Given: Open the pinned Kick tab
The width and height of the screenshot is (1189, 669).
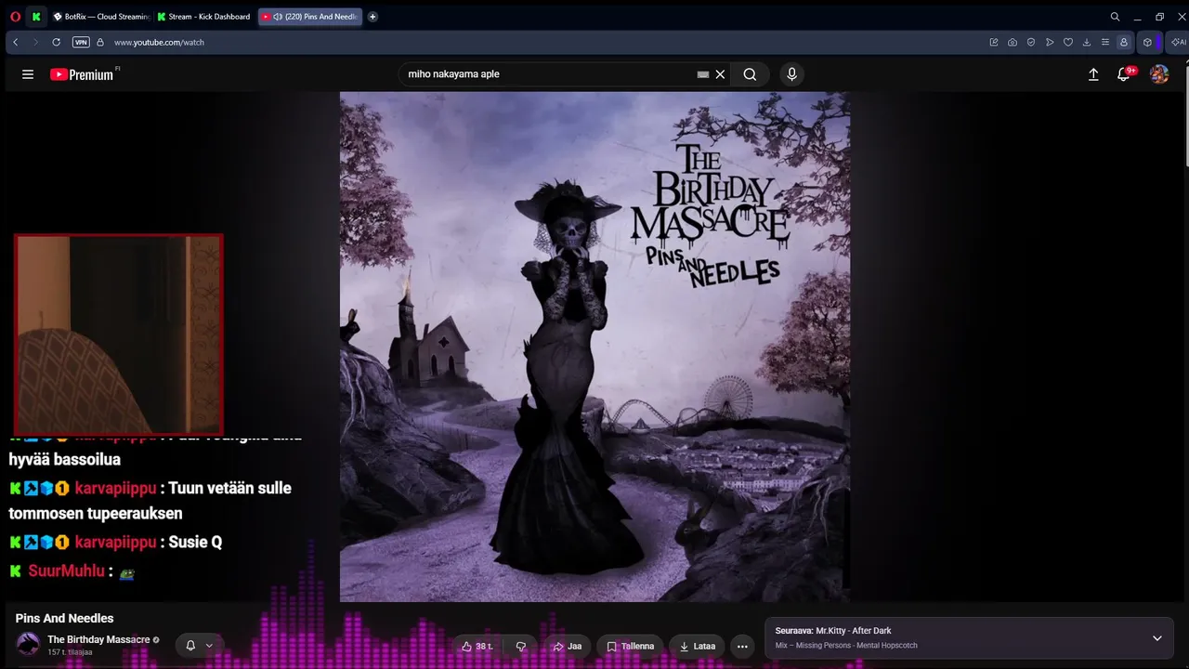Looking at the screenshot, I should coord(36,17).
